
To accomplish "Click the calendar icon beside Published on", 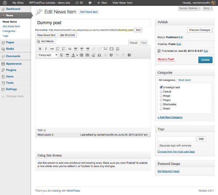I will (x=159, y=51).
